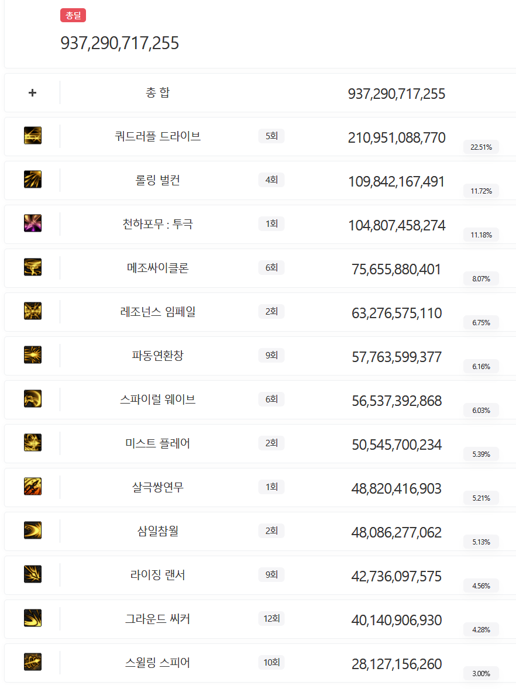
Task: Click the 총 합 row label
Action: 157,92
